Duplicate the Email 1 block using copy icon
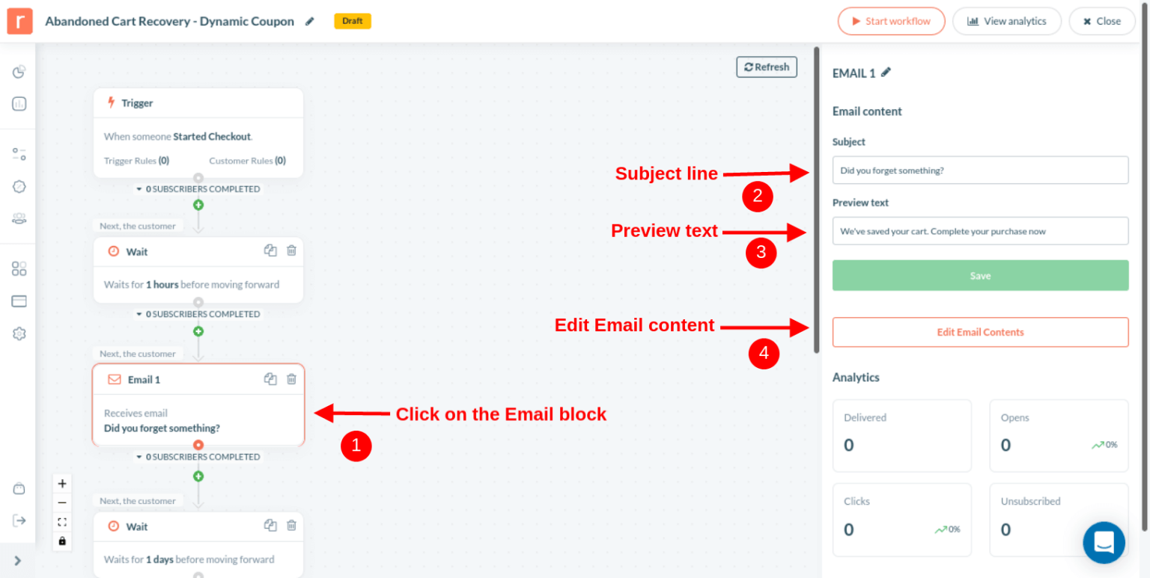The height and width of the screenshot is (578, 1150). pos(270,379)
